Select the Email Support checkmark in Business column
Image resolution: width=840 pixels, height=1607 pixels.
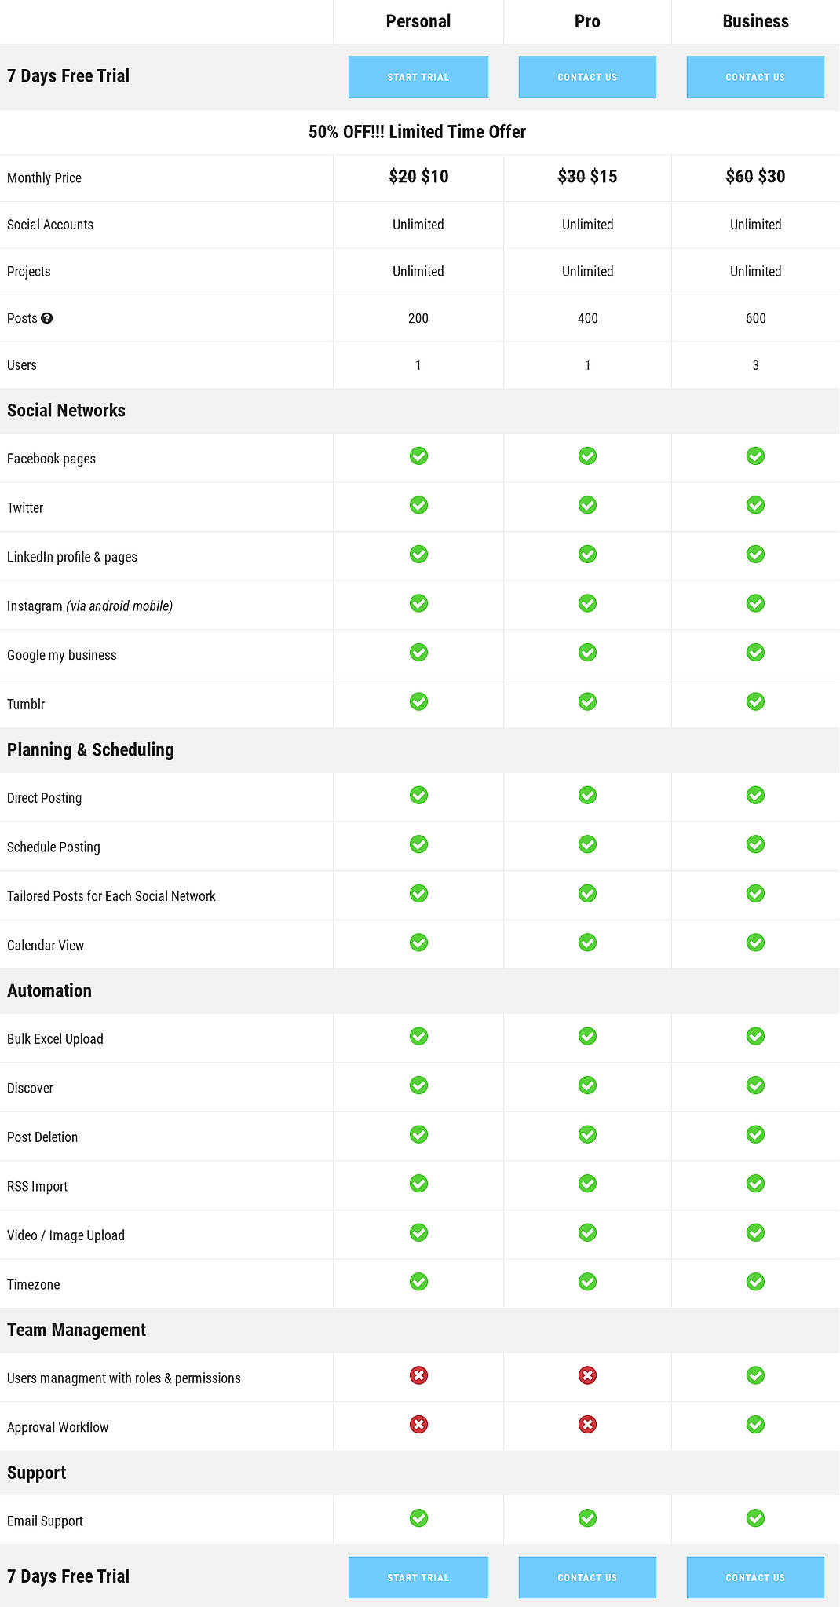click(754, 1518)
